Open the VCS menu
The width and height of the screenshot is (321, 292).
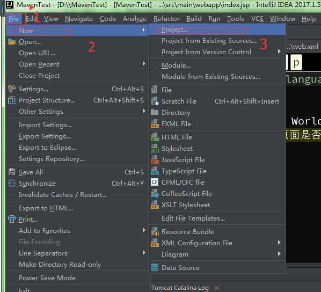257,19
